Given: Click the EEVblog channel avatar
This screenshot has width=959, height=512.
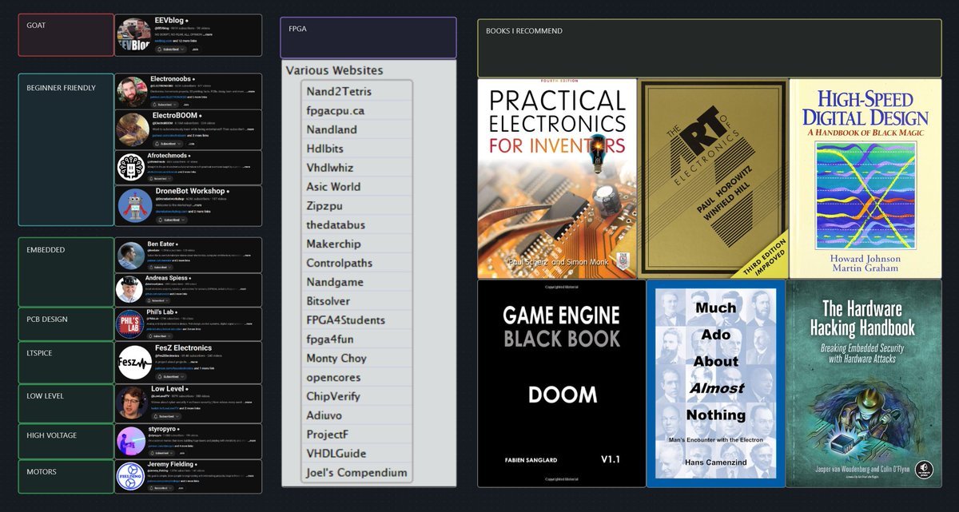Looking at the screenshot, I should [x=133, y=34].
